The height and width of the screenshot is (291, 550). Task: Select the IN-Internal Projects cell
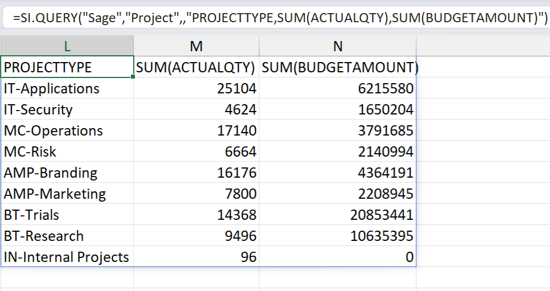pyautogui.click(x=67, y=257)
